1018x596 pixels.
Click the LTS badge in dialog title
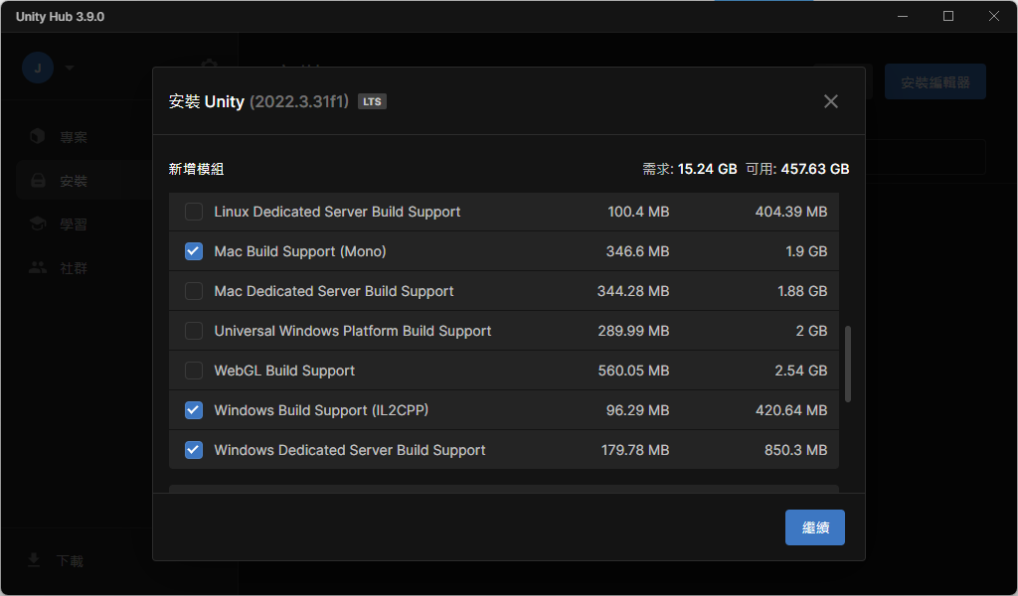[372, 102]
